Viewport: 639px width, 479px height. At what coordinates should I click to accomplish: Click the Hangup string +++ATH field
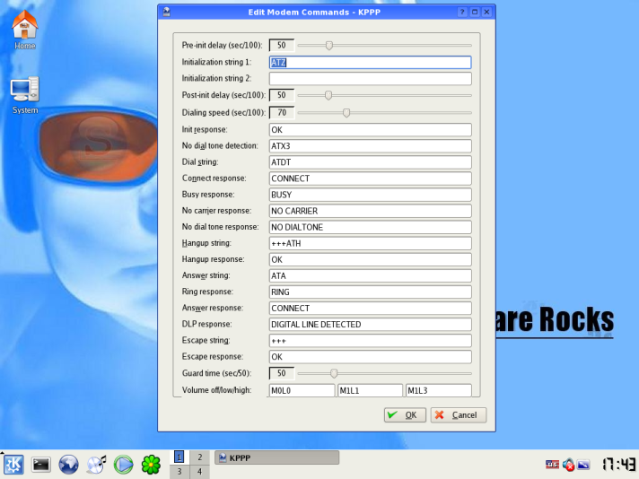pos(370,243)
